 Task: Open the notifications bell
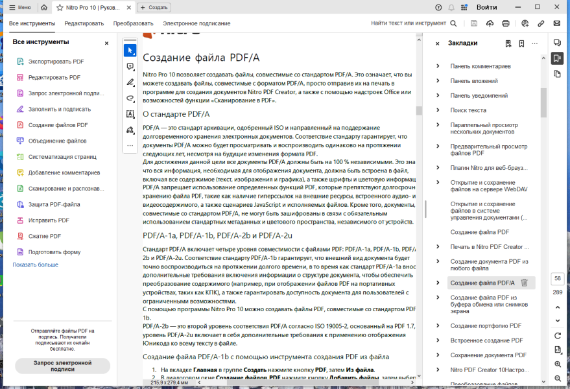click(451, 7)
